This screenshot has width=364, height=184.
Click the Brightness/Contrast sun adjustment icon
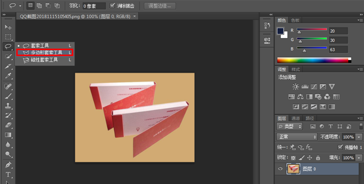click(x=295, y=86)
